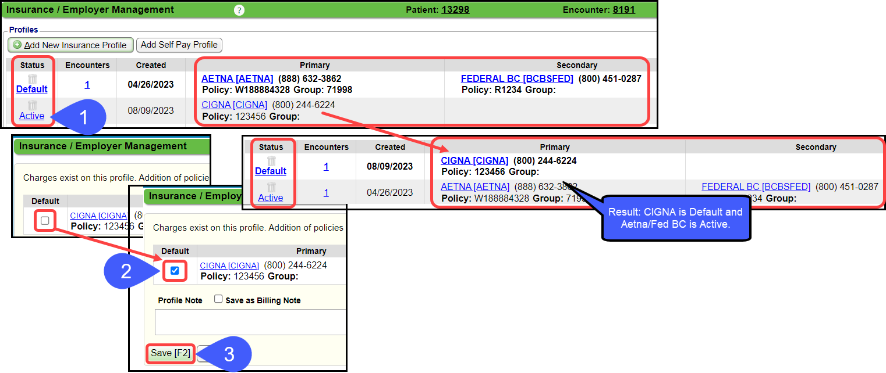Click the trash icon above the Active status dated 08/09/2023
This screenshot has height=373, width=886.
point(33,105)
